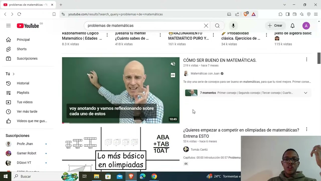
Task: Click the share icon in address bar
Action: (237, 14)
